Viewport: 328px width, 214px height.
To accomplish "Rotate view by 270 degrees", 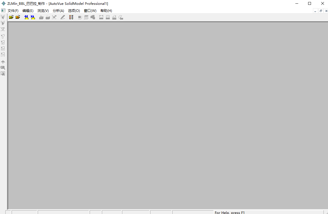I will coord(3,55).
